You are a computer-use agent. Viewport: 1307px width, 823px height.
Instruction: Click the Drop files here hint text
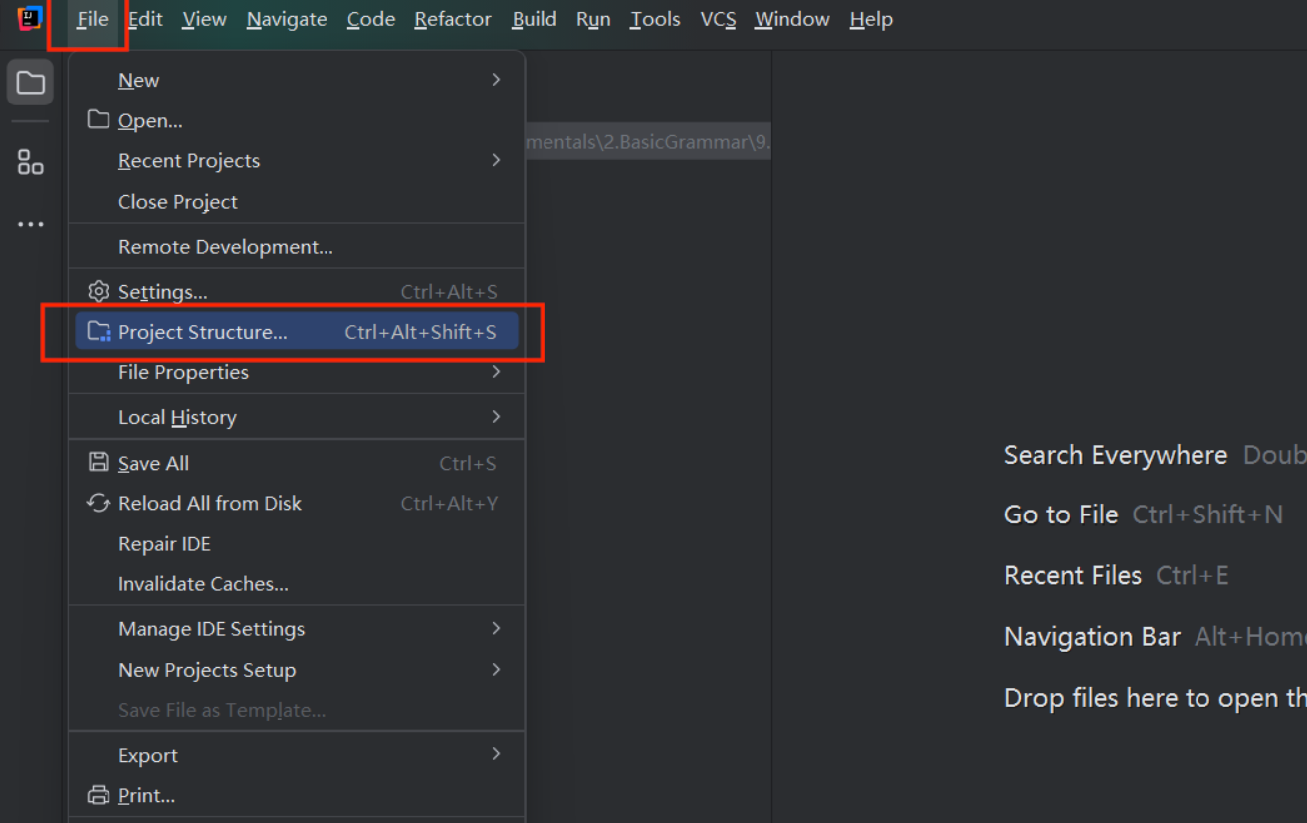(1155, 698)
